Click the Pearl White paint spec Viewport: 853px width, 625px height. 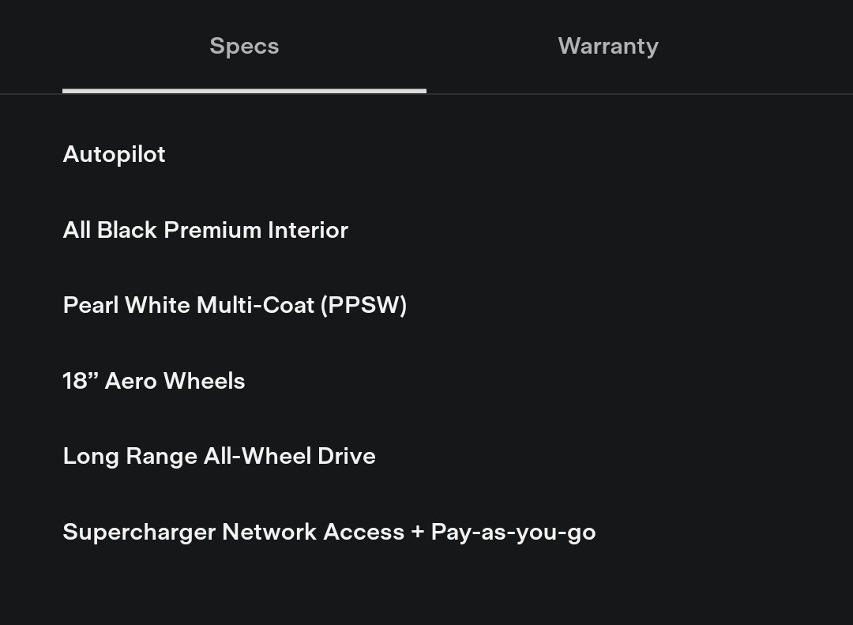pos(126,305)
